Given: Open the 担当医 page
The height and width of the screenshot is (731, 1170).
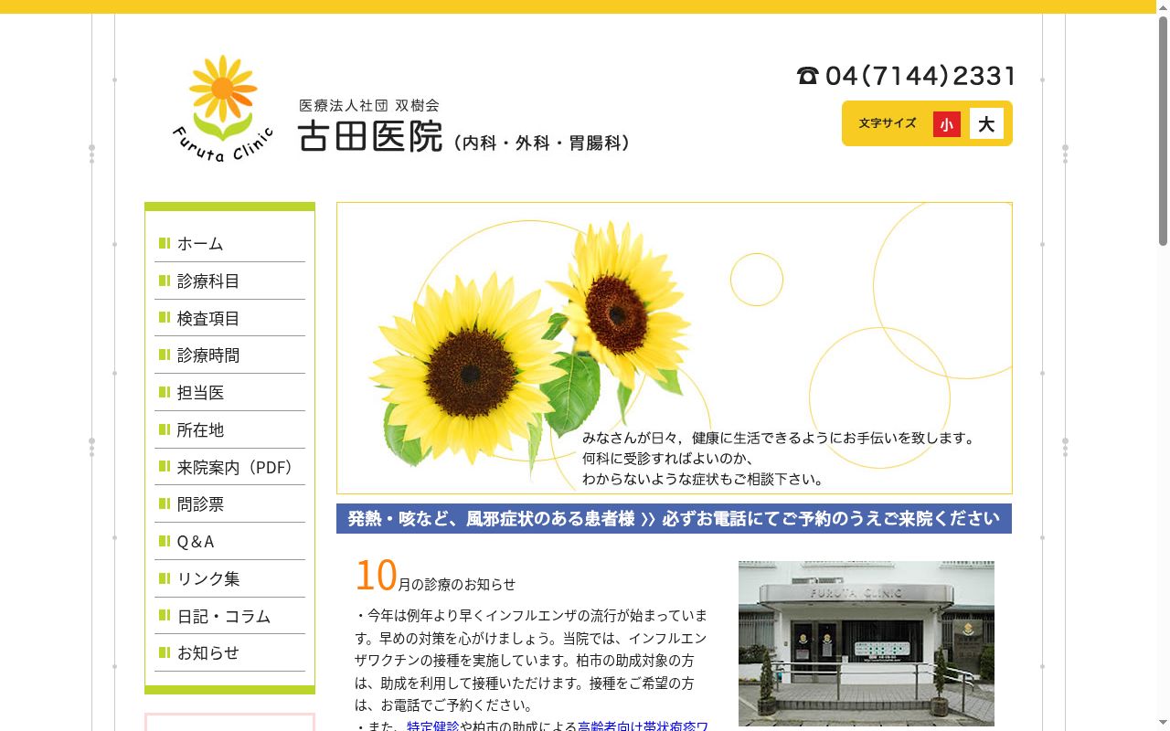Looking at the screenshot, I should 229,392.
